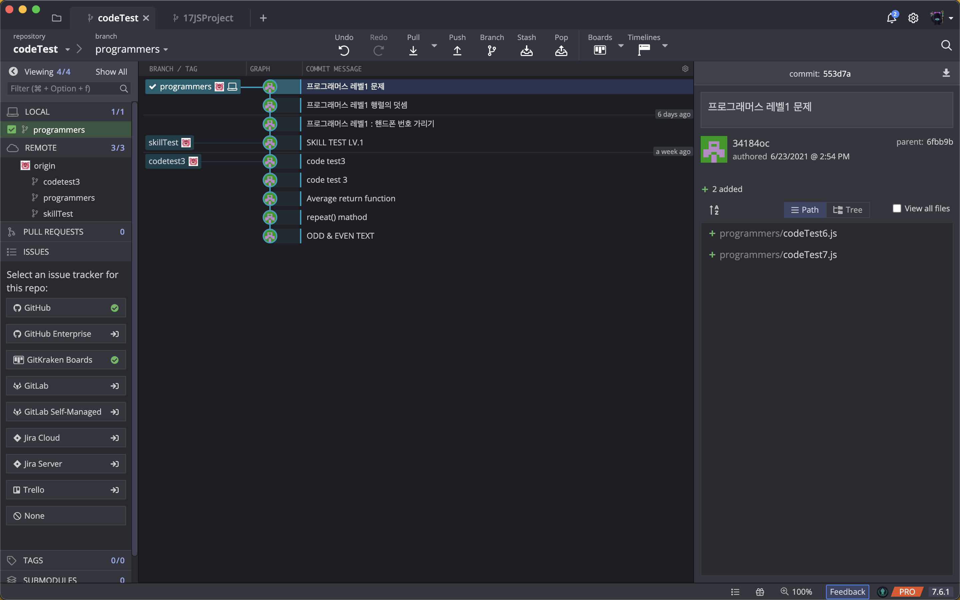The image size is (960, 600).
Task: Push commits with the Push icon
Action: [457, 50]
